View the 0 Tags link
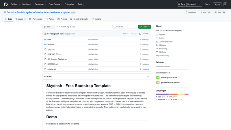The image size is (231, 130). point(71,27)
